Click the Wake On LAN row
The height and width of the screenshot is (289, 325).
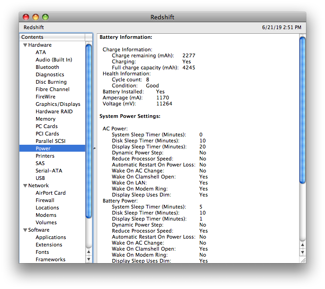(x=160, y=183)
